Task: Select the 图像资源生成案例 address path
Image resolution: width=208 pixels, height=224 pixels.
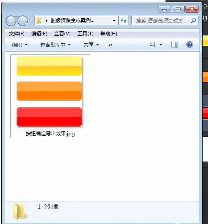Action: coord(72,20)
